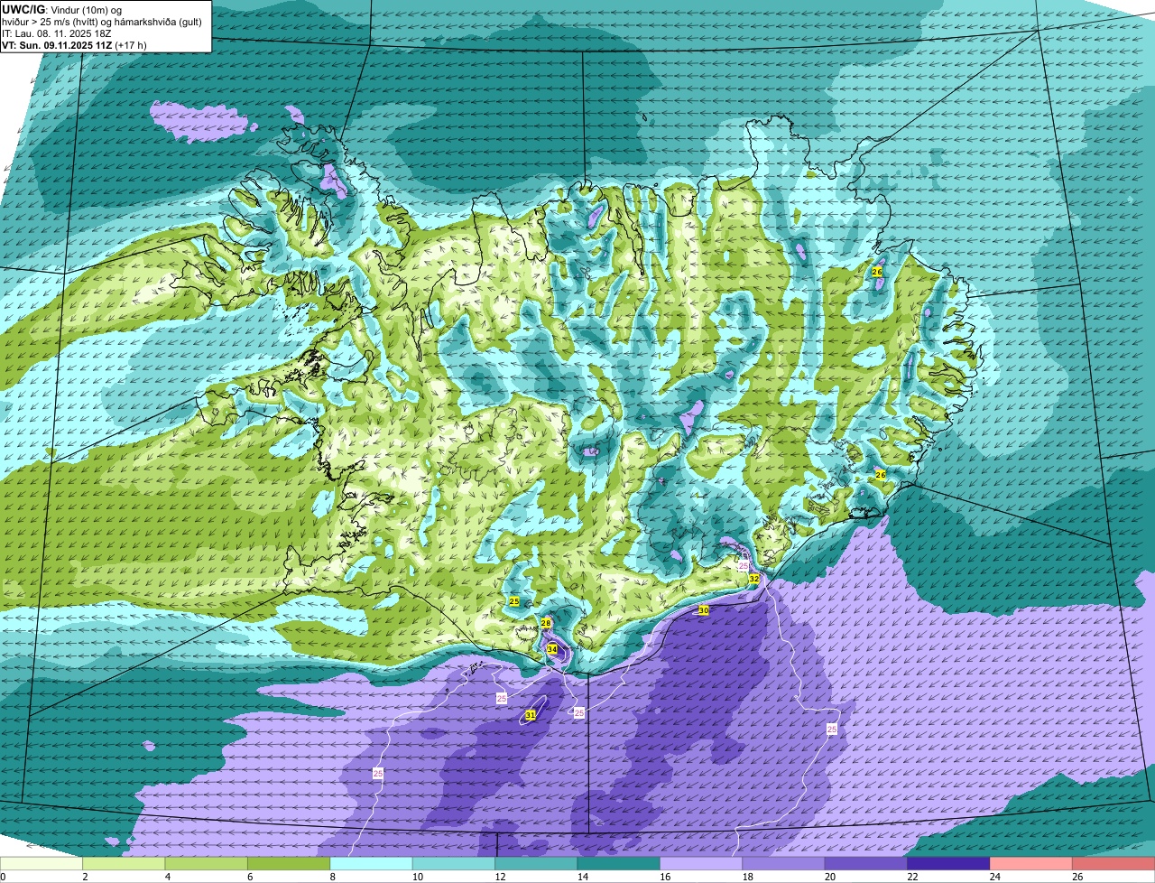Choose the 10–12 m/s light teal legend swatch
The height and width of the screenshot is (883, 1155).
point(454,863)
